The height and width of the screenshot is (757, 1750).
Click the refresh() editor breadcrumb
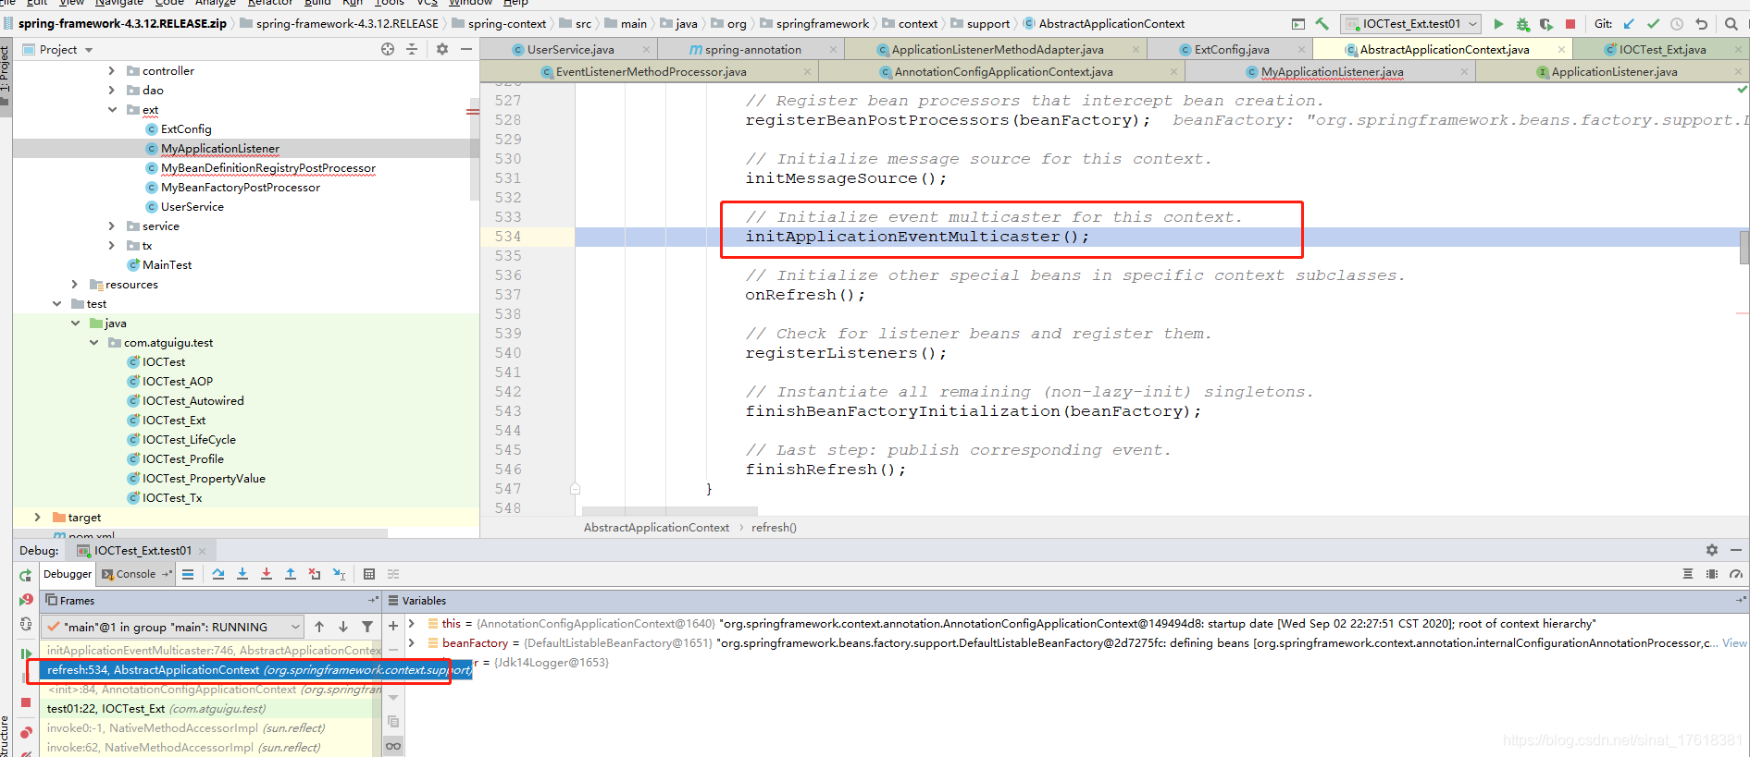(774, 528)
